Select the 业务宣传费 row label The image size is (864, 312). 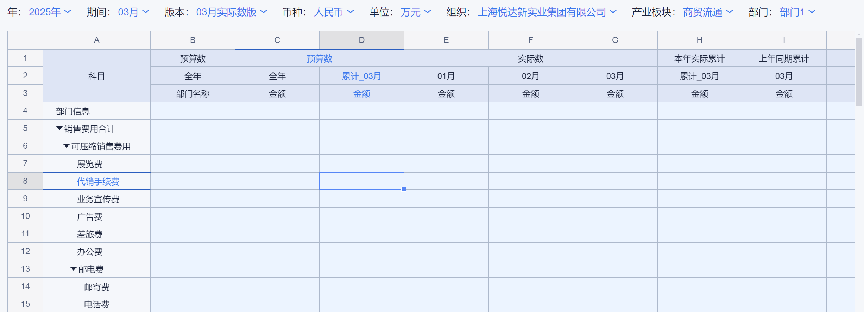click(x=98, y=199)
